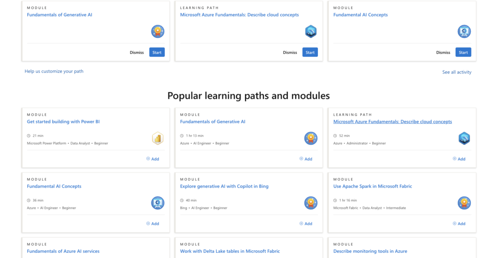Click the clock icon beside 40 min

click(182, 201)
